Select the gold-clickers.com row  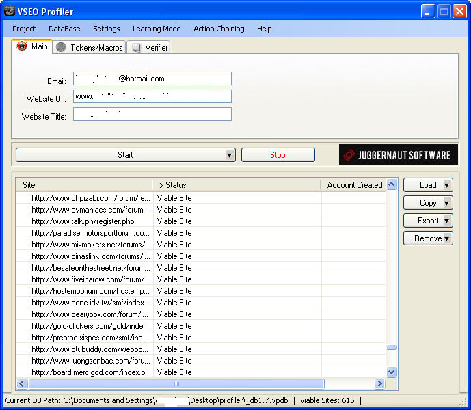tap(201, 326)
